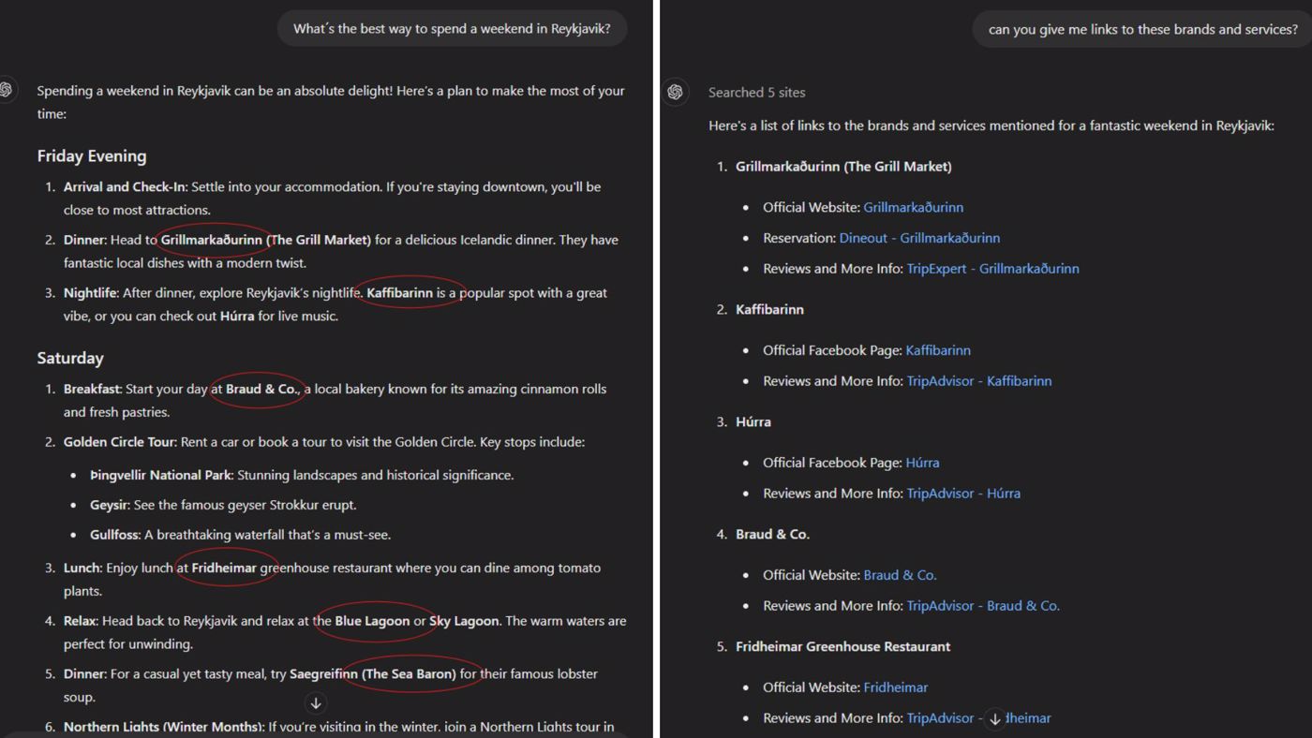Click the ChatGPT logo next to Searched 5 sites
Viewport: 1312px width, 738px height.
pos(675,92)
